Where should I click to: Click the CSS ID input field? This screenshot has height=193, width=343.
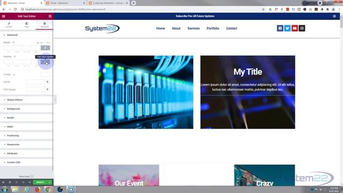(x=35, y=82)
